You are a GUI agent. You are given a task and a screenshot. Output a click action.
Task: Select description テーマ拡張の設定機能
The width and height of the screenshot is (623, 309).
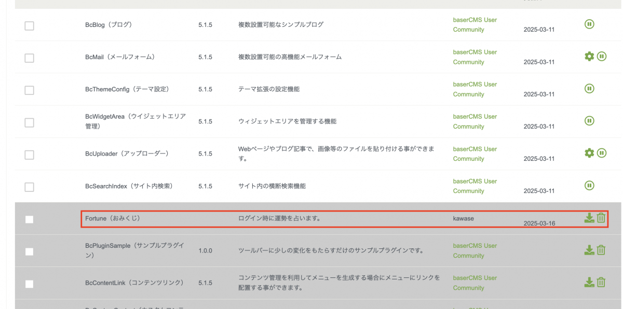point(268,89)
